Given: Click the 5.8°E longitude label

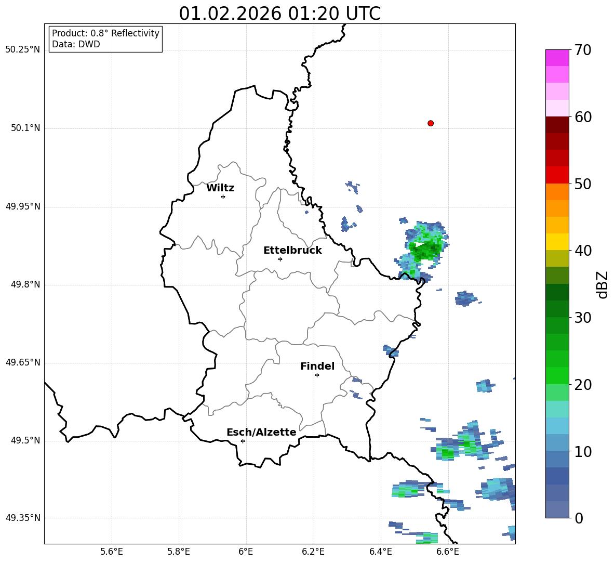Looking at the screenshot, I should pos(179,552).
